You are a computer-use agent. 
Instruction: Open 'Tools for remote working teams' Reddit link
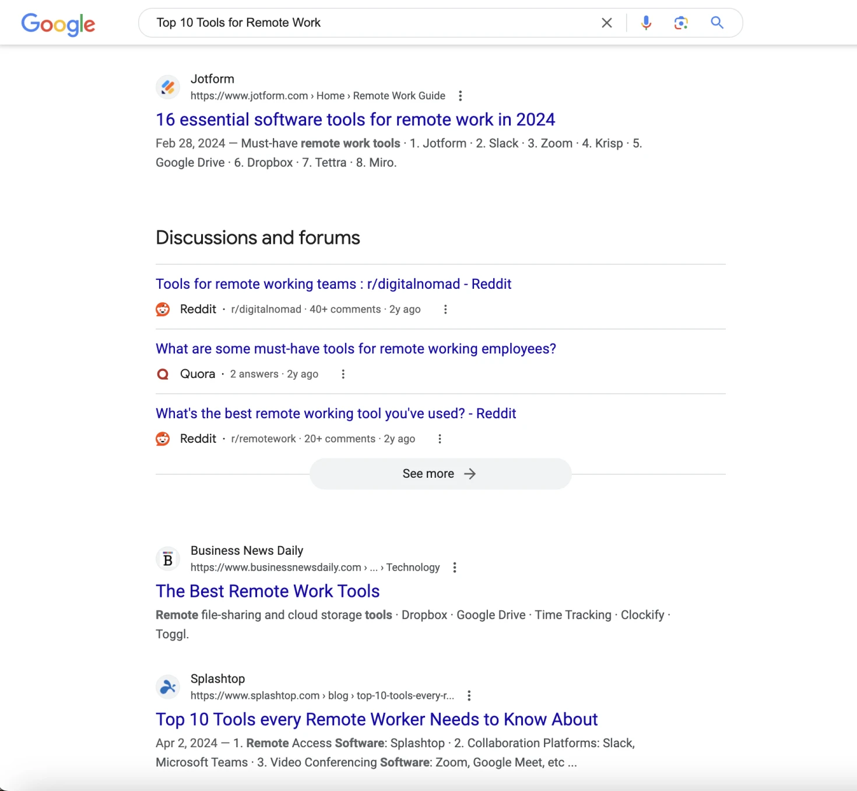[x=333, y=284]
